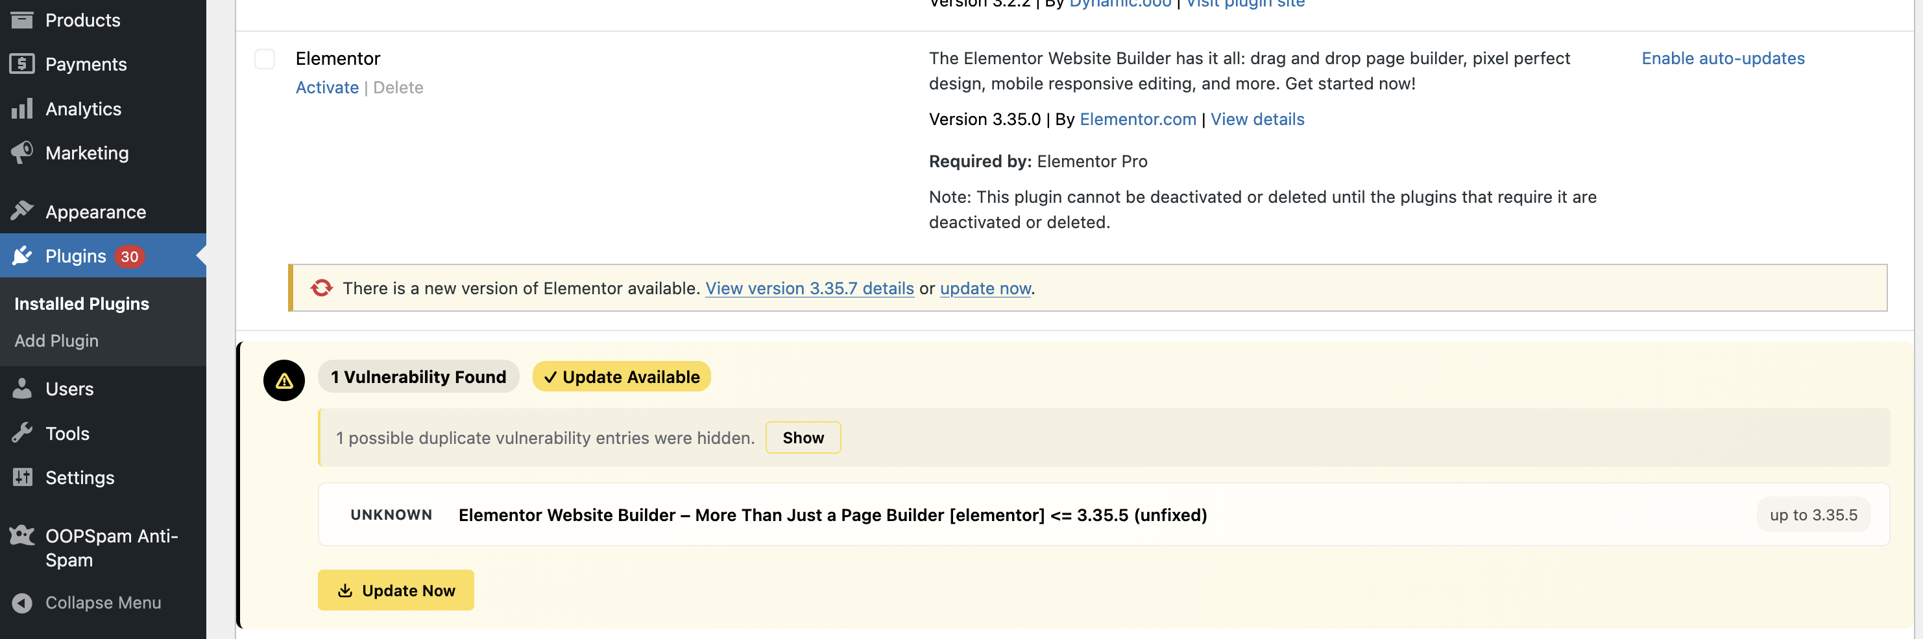
Task: Click the vulnerability warning triangle icon
Action: tap(284, 380)
